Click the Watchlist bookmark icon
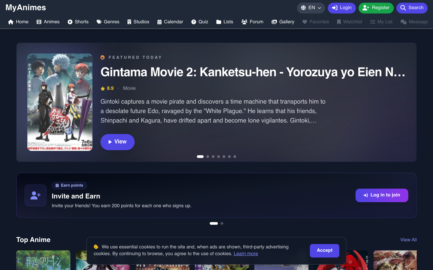Viewport: 433px width, 270px height. 339,22
